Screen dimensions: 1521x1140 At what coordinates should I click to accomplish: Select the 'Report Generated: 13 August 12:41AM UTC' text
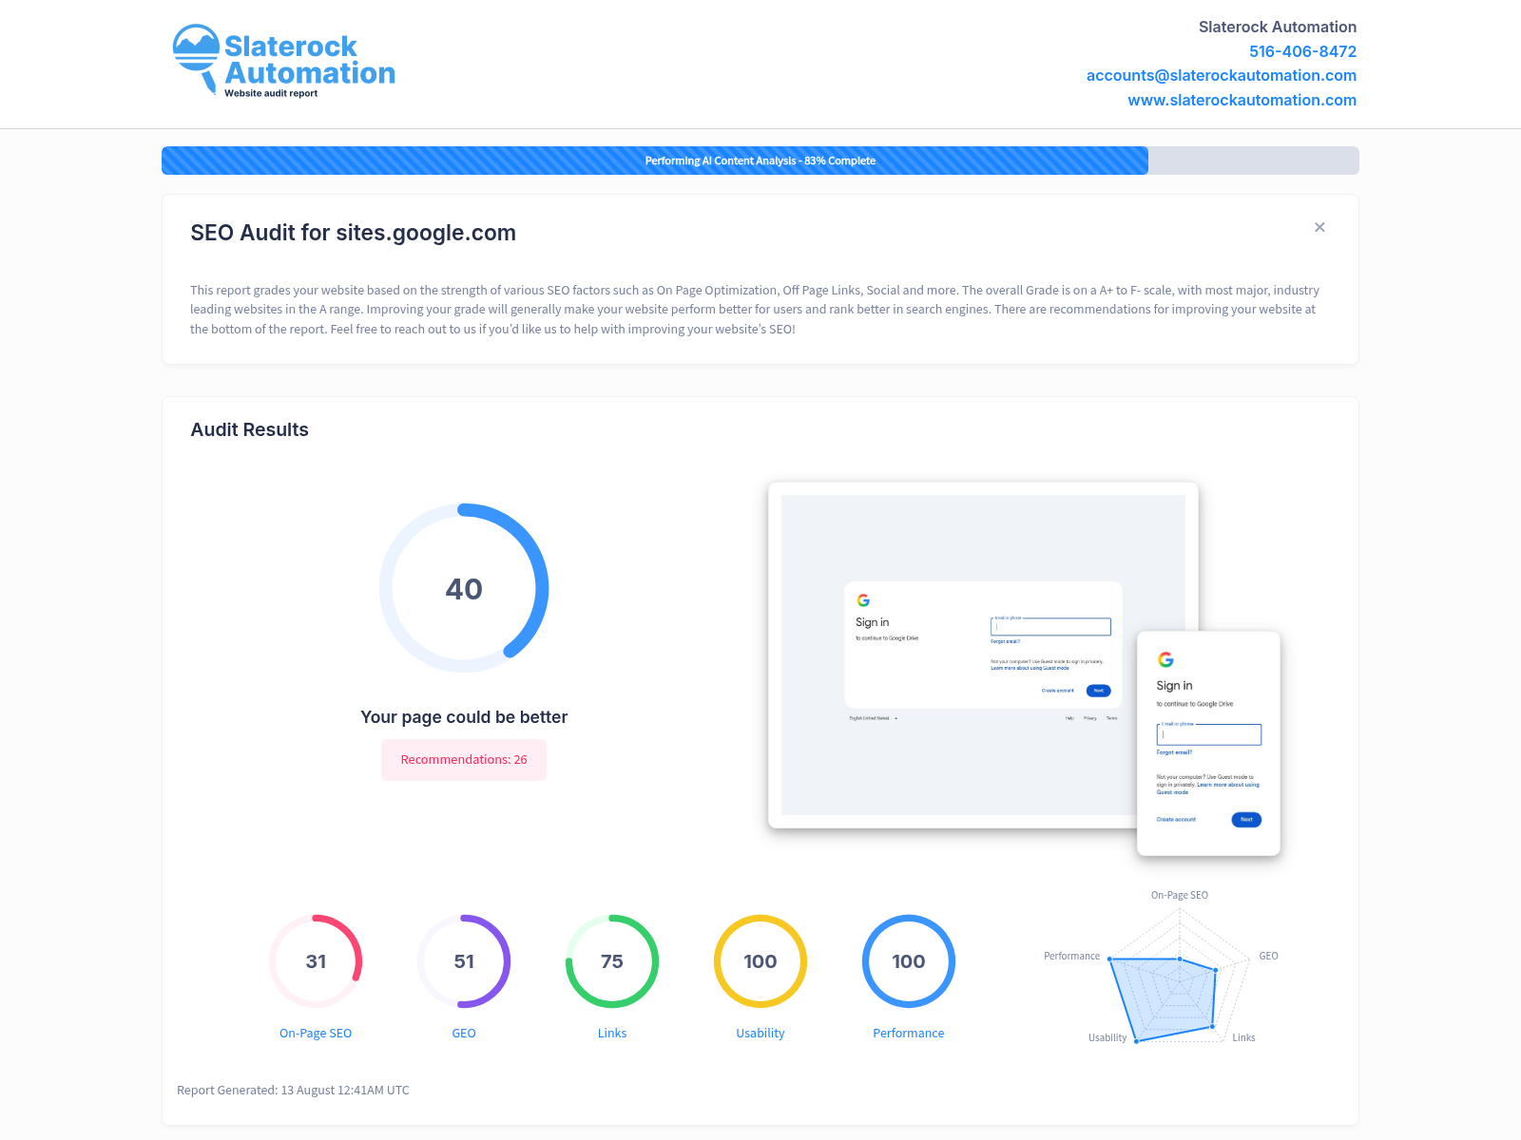coord(293,1091)
